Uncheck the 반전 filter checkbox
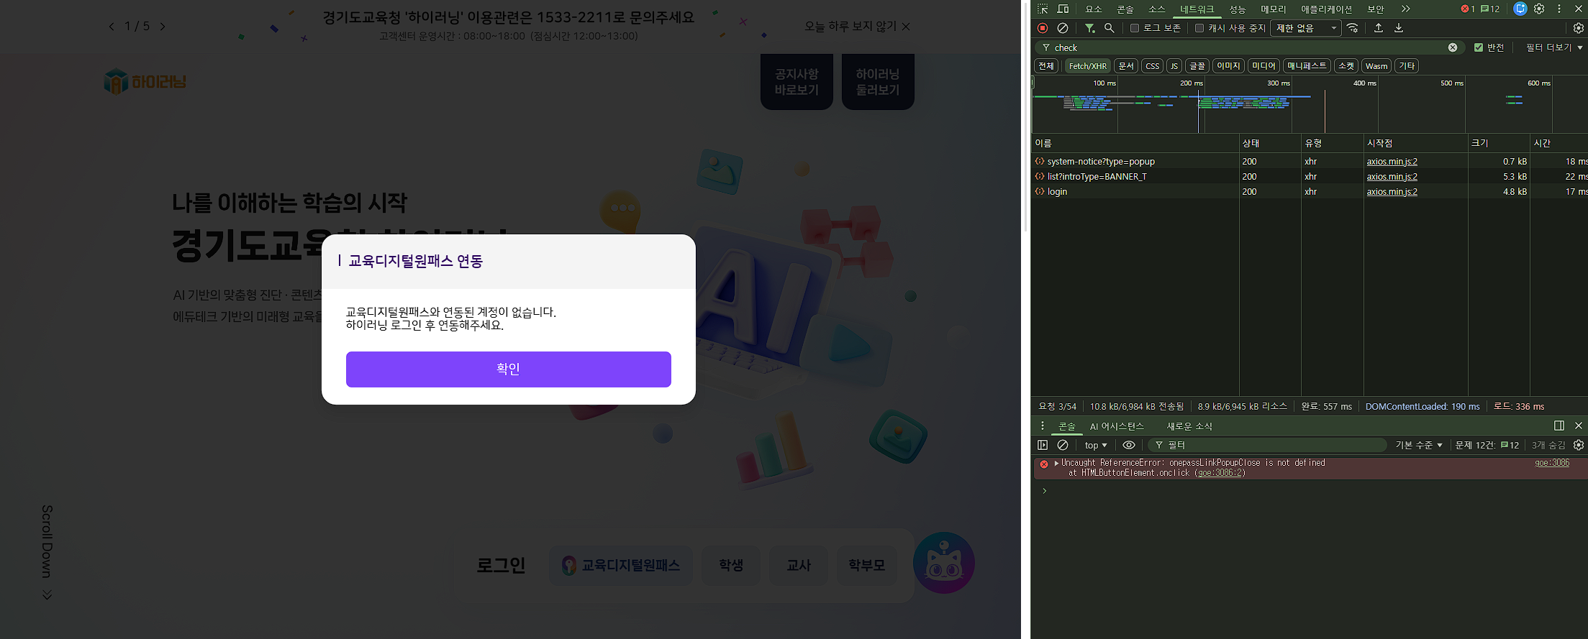Screen dimensions: 1588x639 point(1479,47)
